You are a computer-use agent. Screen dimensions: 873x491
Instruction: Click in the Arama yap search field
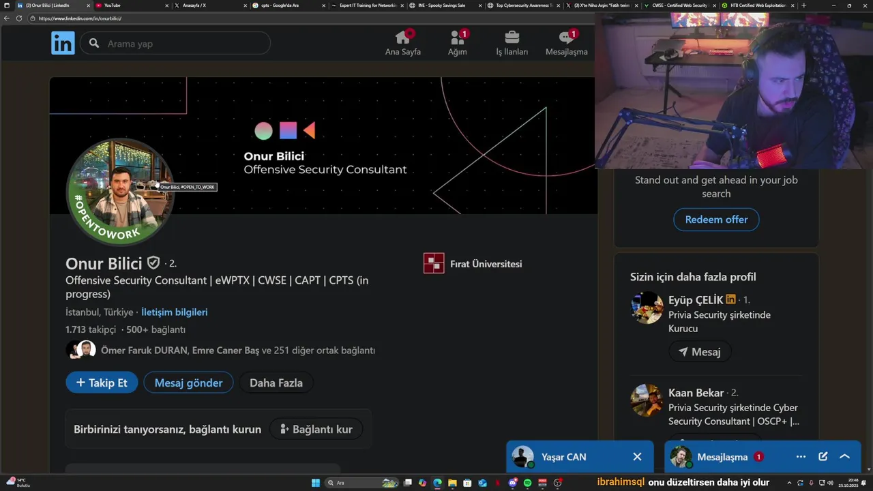pyautogui.click(x=175, y=44)
